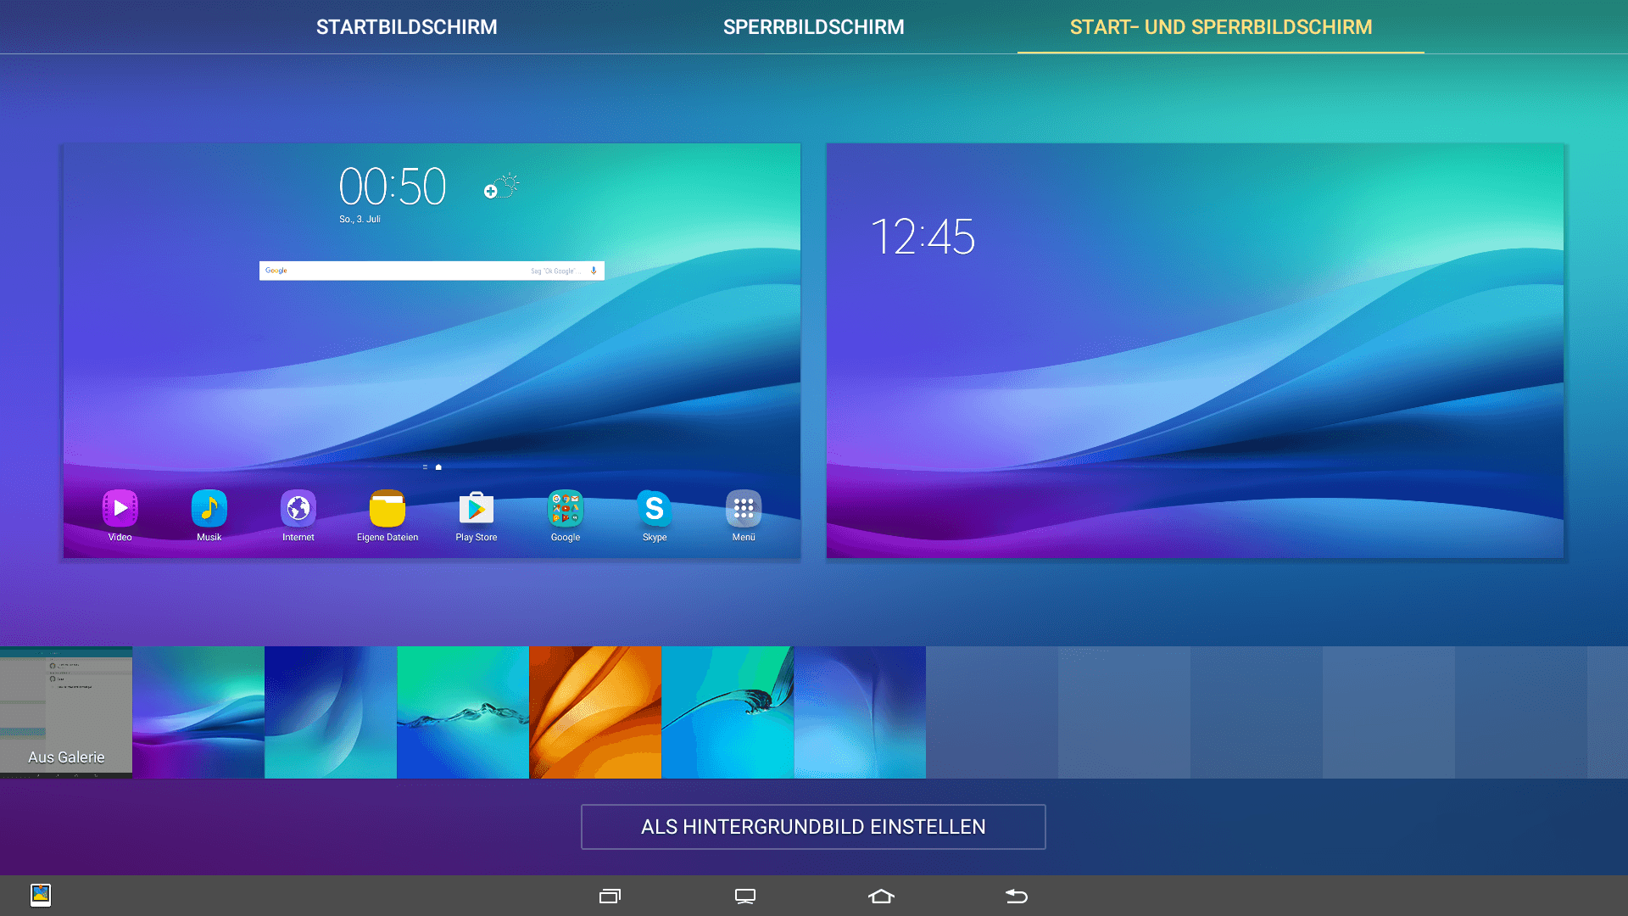Select Start- und Sperrbildschirm tab
This screenshot has width=1628, height=916.
(1220, 27)
